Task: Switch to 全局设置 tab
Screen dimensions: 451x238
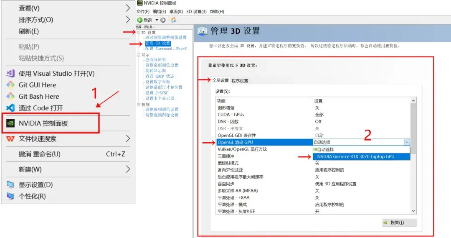Action: click(x=220, y=80)
